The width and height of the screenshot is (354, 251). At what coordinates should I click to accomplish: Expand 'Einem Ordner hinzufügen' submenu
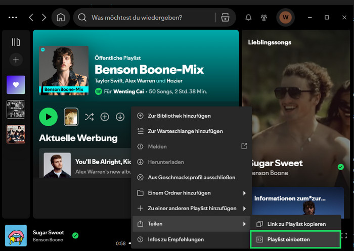tap(192, 193)
